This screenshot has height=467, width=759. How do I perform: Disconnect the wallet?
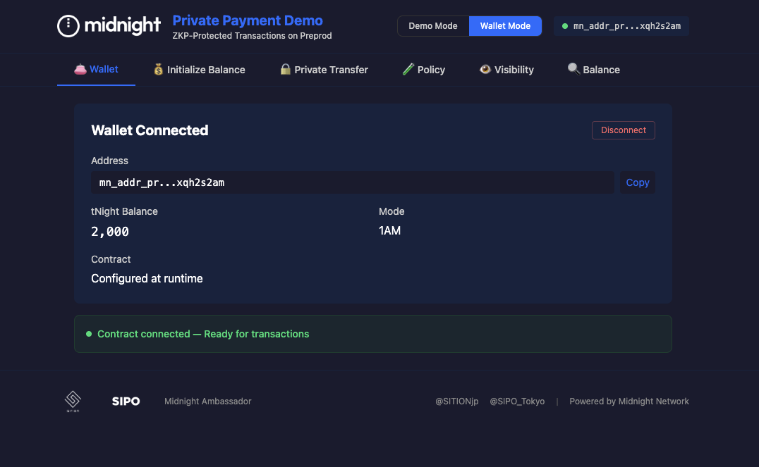[x=623, y=130]
